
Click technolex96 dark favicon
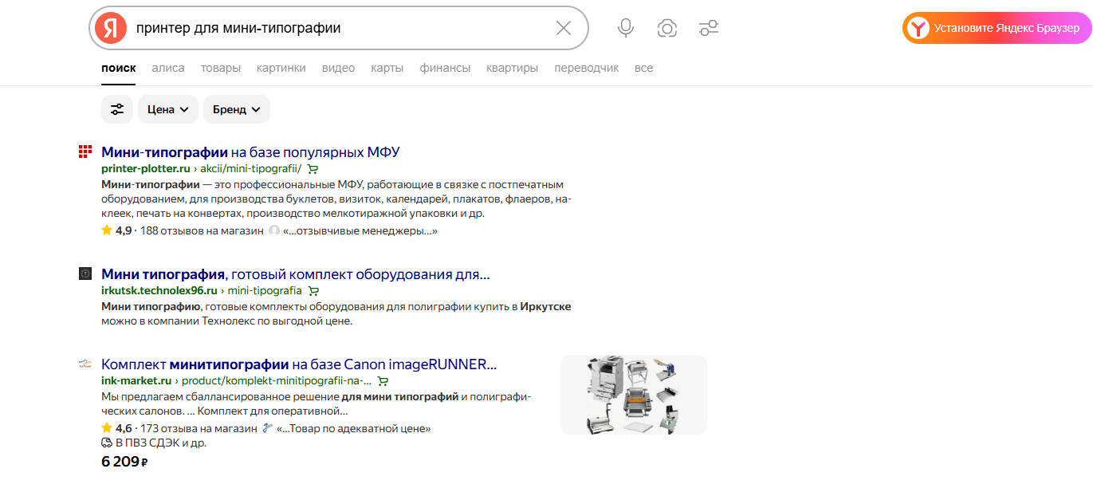85,274
